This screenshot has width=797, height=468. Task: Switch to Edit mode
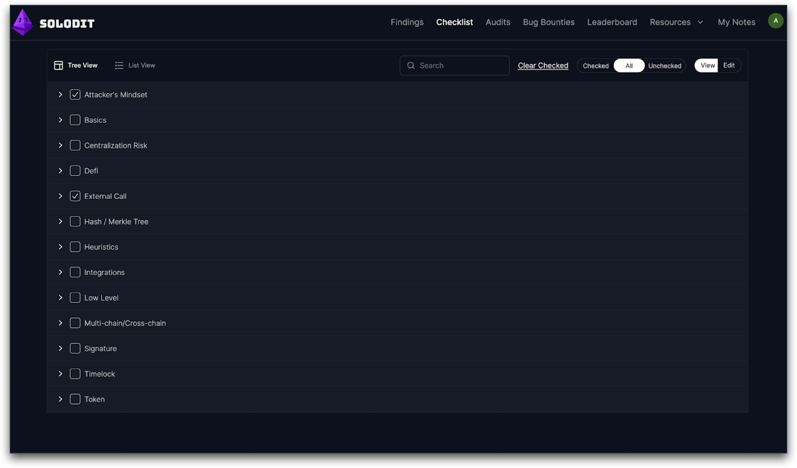pos(729,65)
